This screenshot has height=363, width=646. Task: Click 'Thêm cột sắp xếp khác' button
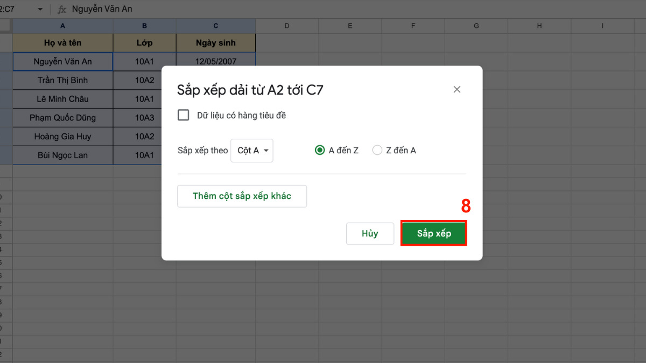coord(242,196)
